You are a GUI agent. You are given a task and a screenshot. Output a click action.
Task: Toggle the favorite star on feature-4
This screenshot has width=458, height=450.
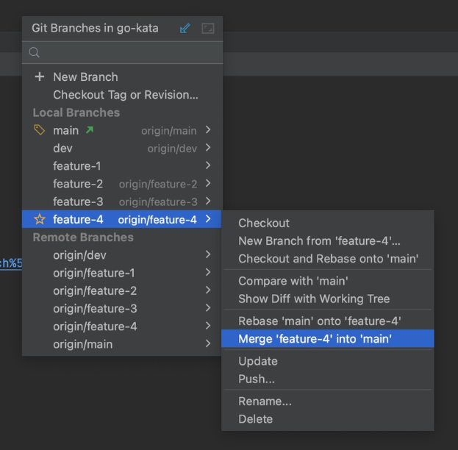pos(40,219)
